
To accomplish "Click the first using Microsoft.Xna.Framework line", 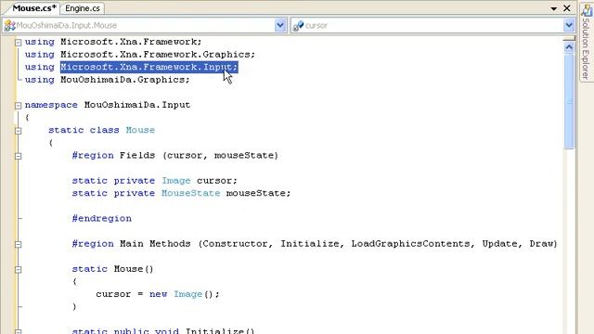I will 113,42.
